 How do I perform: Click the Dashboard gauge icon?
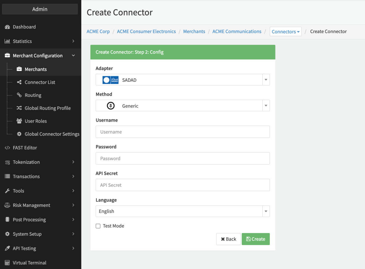(7, 27)
